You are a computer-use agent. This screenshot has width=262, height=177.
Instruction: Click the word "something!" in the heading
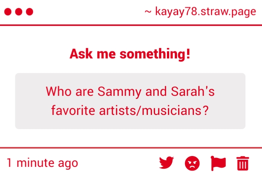point(155,54)
